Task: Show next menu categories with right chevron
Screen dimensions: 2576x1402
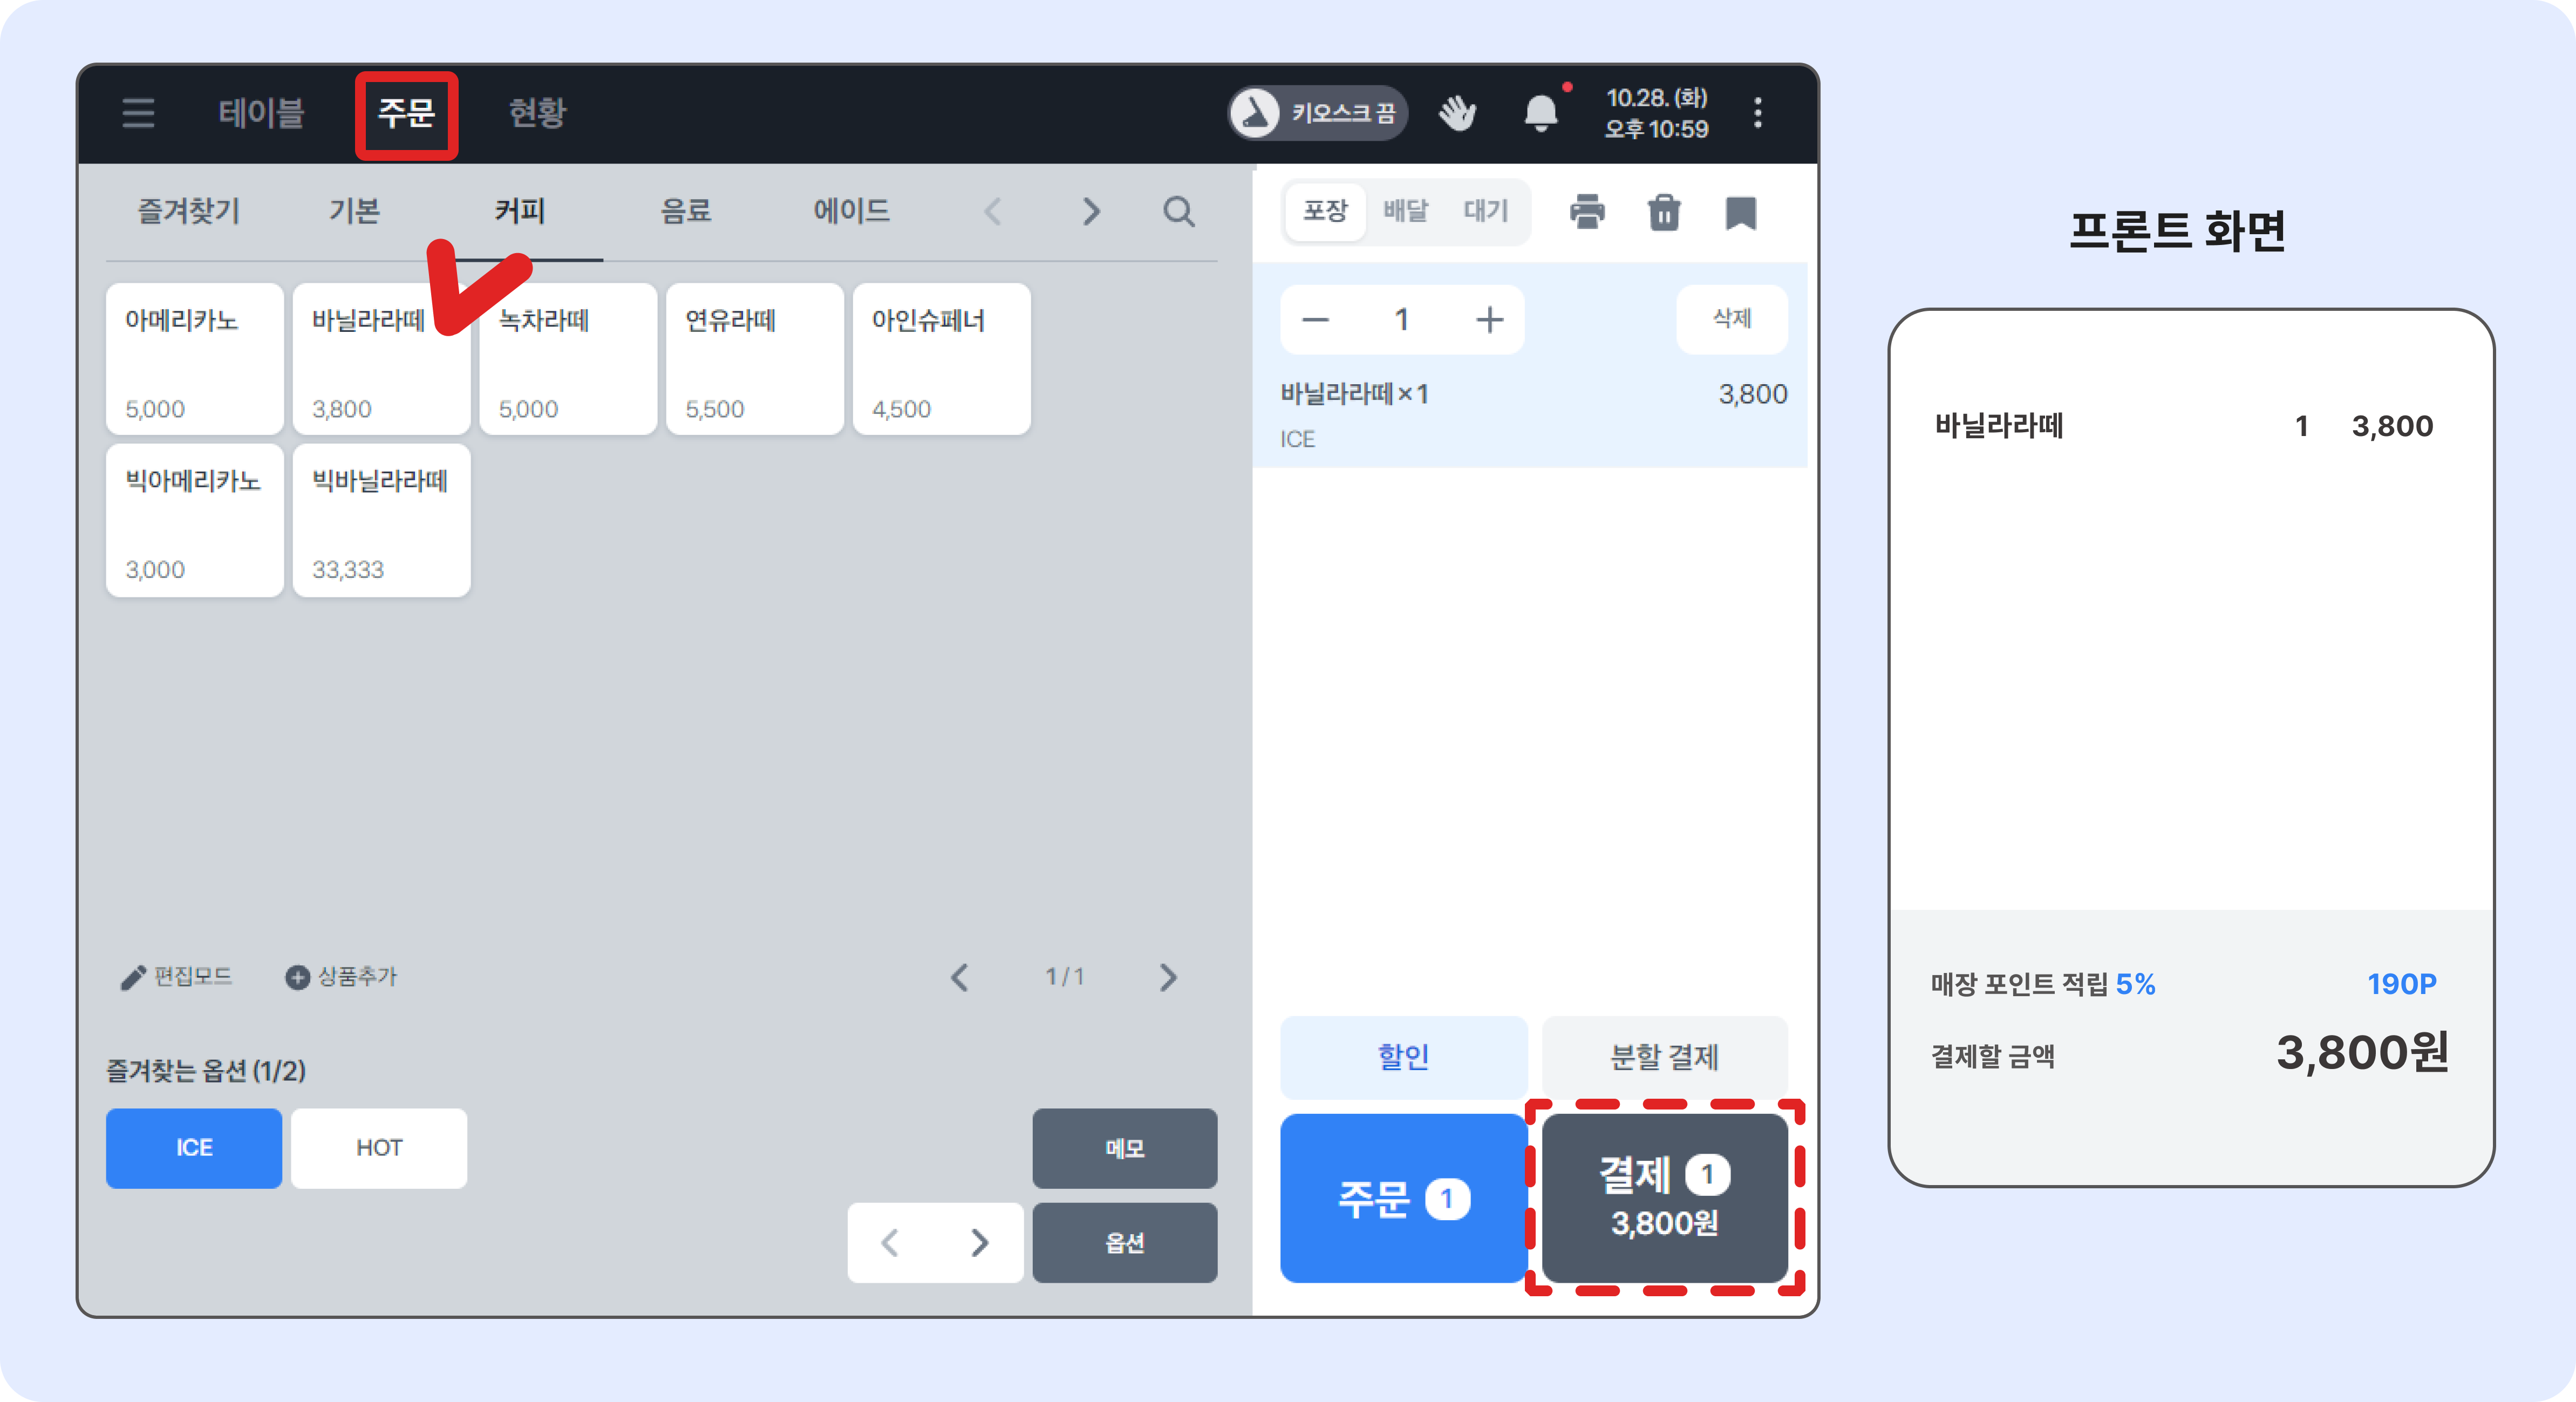Action: point(1091,212)
